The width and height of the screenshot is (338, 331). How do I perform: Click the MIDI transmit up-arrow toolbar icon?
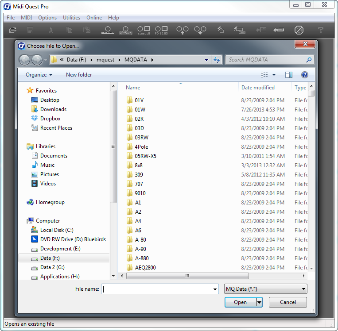(183, 30)
